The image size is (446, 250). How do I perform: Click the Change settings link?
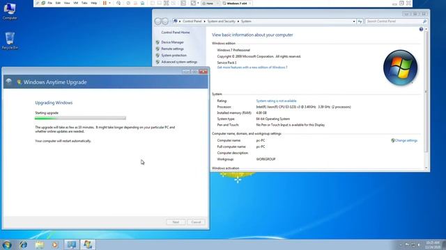pos(406,140)
